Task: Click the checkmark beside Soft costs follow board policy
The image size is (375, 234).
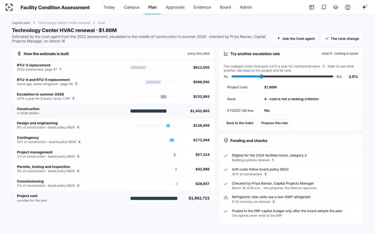Action: 226,170
